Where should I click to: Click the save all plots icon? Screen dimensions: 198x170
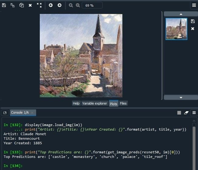[12, 5]
